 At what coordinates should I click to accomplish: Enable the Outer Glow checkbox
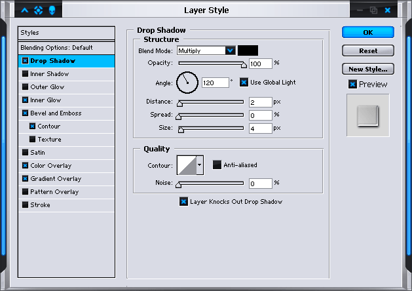pos(25,87)
